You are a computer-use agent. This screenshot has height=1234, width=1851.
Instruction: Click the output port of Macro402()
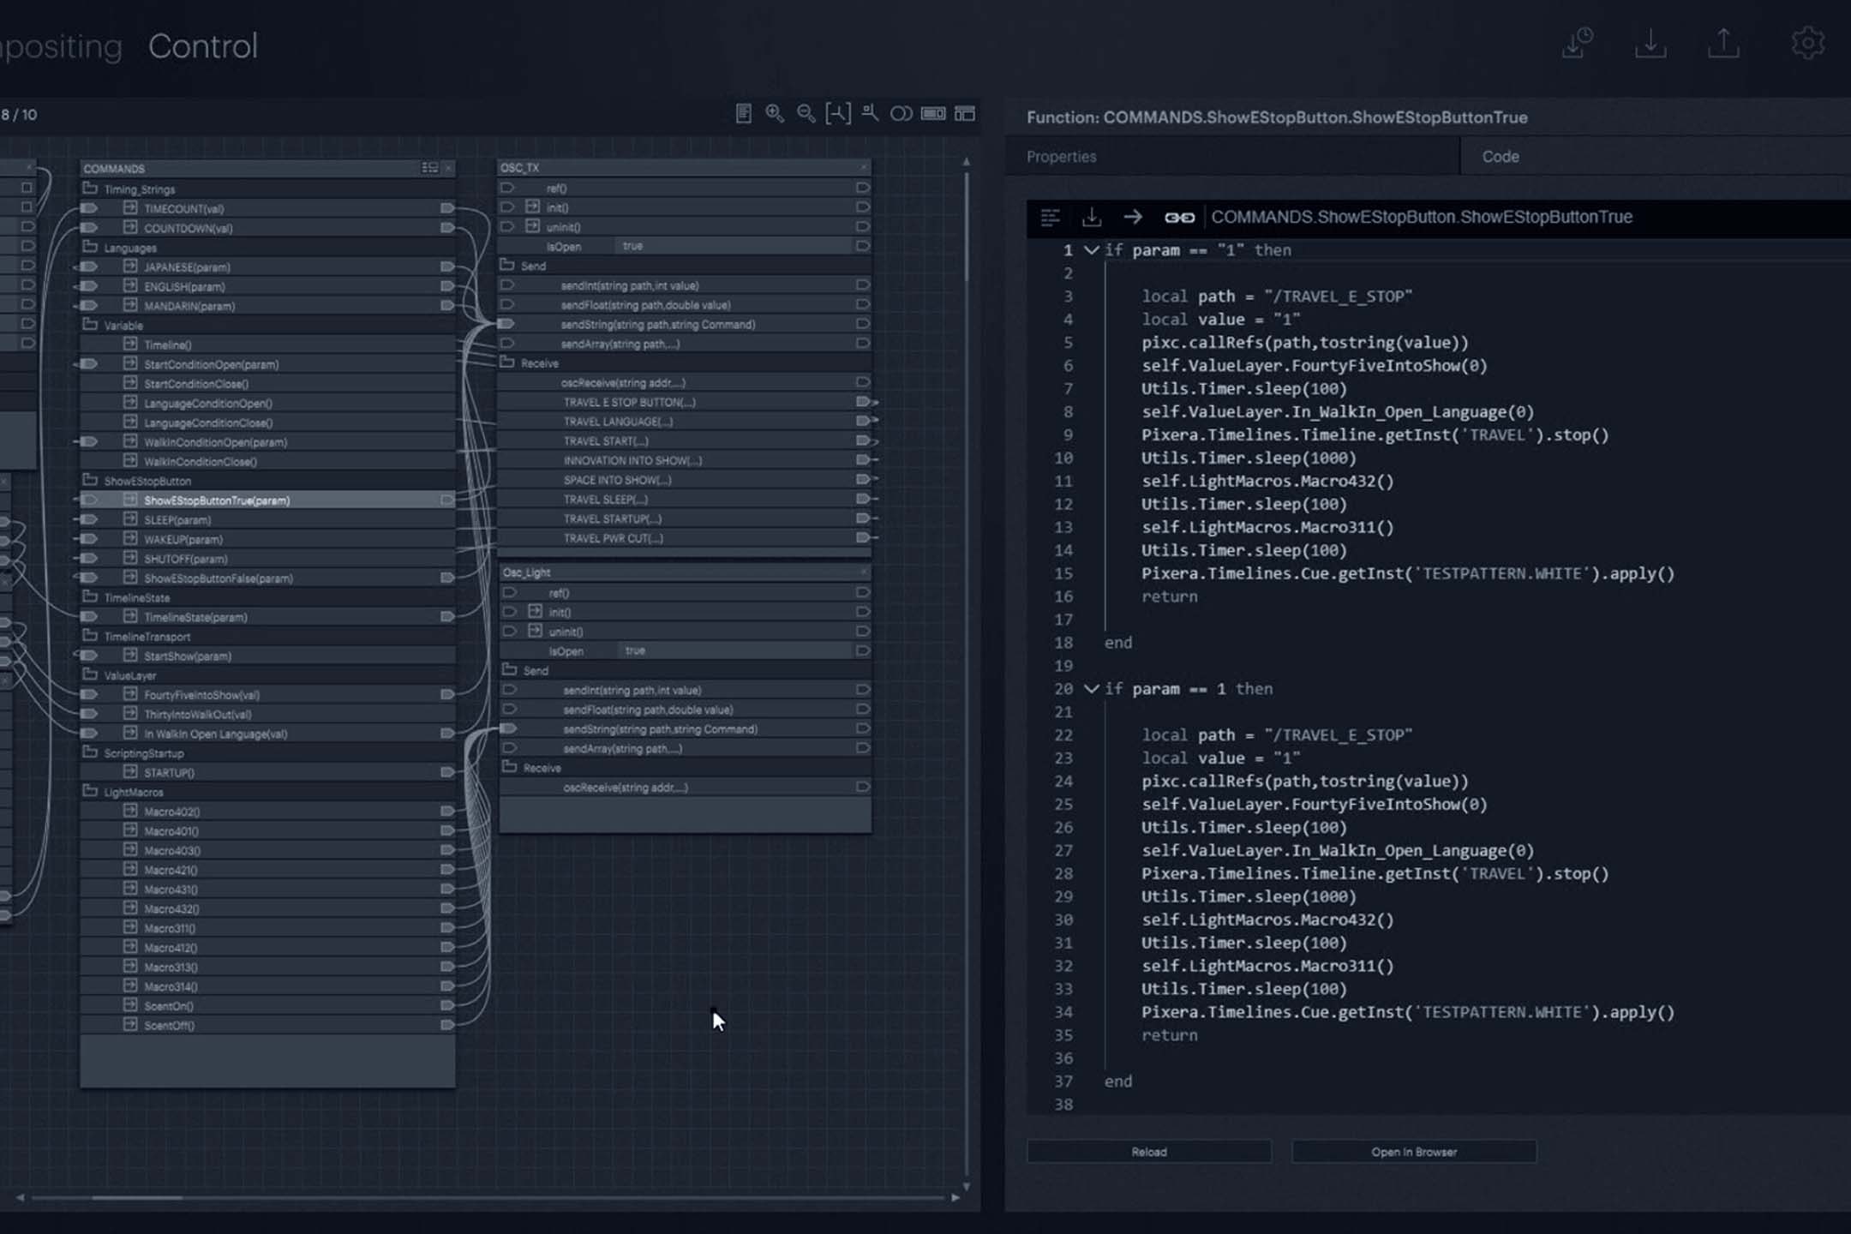click(x=446, y=811)
